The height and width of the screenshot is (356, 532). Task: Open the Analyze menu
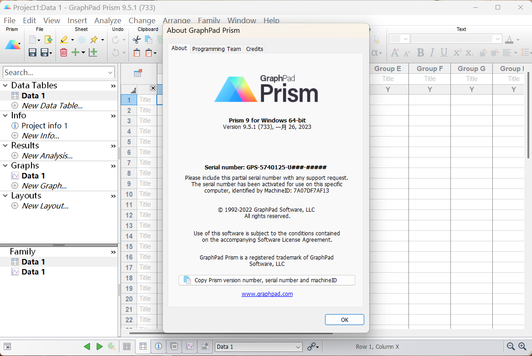click(108, 20)
